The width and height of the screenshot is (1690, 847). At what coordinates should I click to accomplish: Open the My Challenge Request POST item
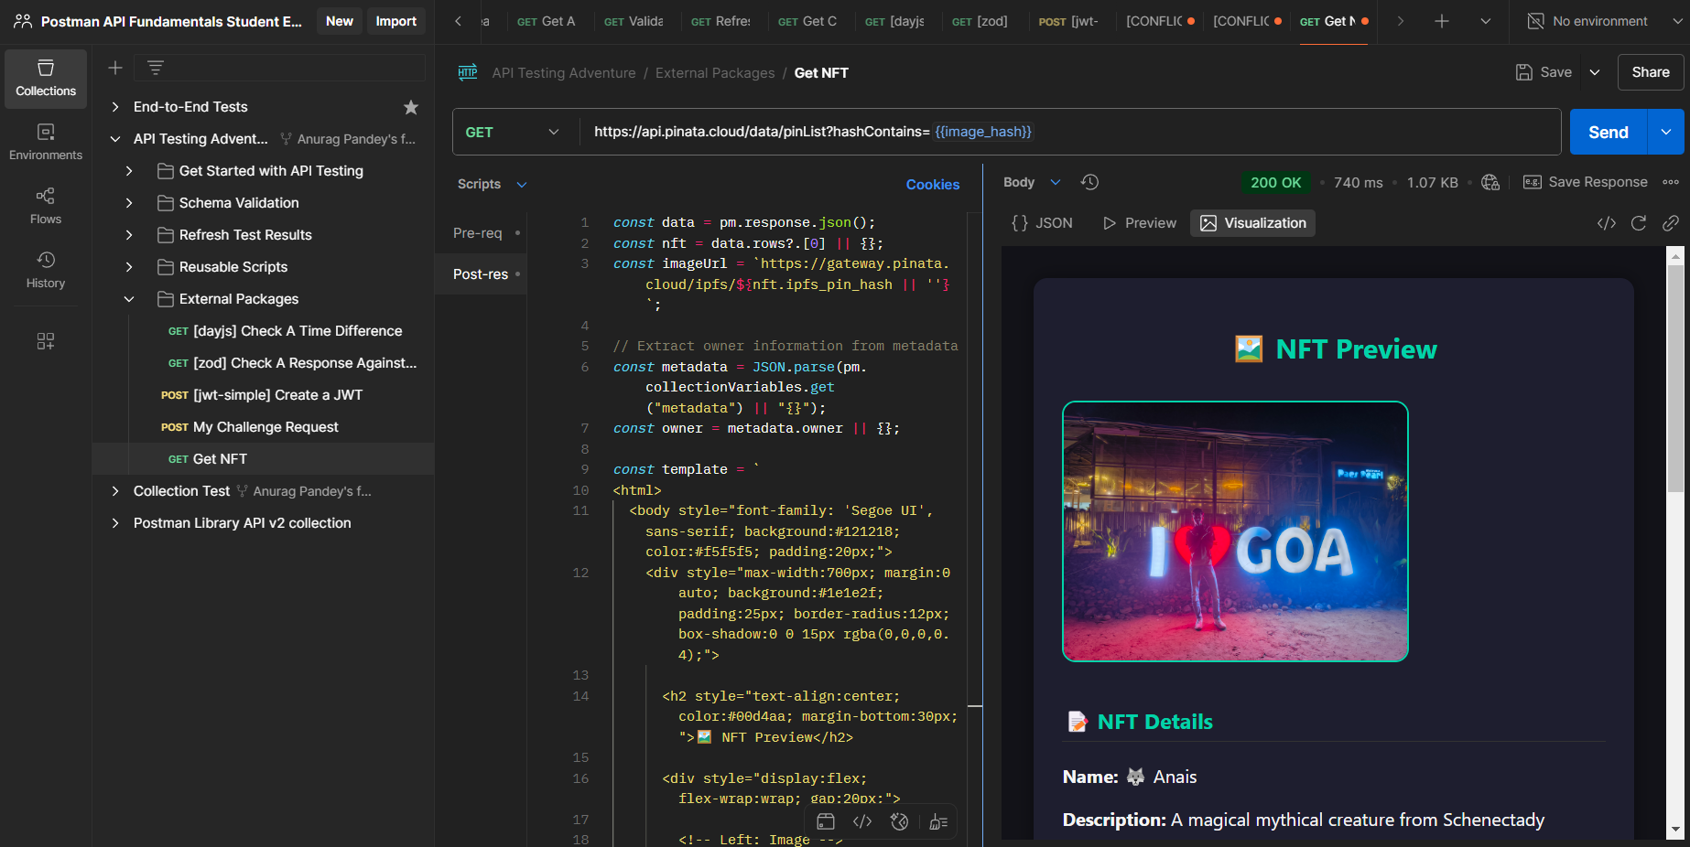click(265, 427)
